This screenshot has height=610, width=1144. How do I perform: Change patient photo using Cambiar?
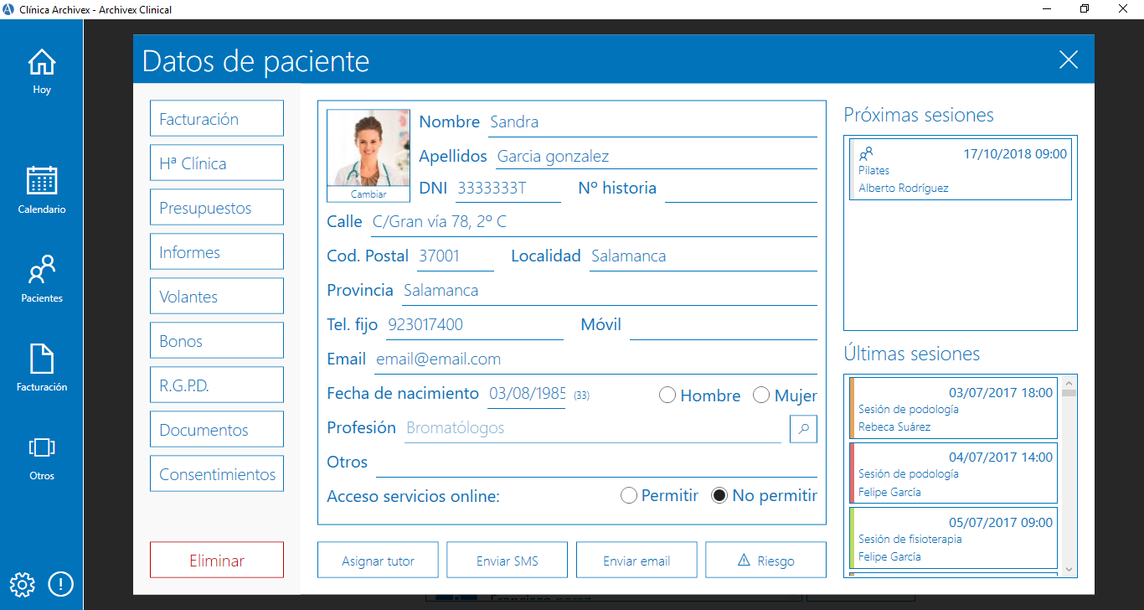click(368, 194)
